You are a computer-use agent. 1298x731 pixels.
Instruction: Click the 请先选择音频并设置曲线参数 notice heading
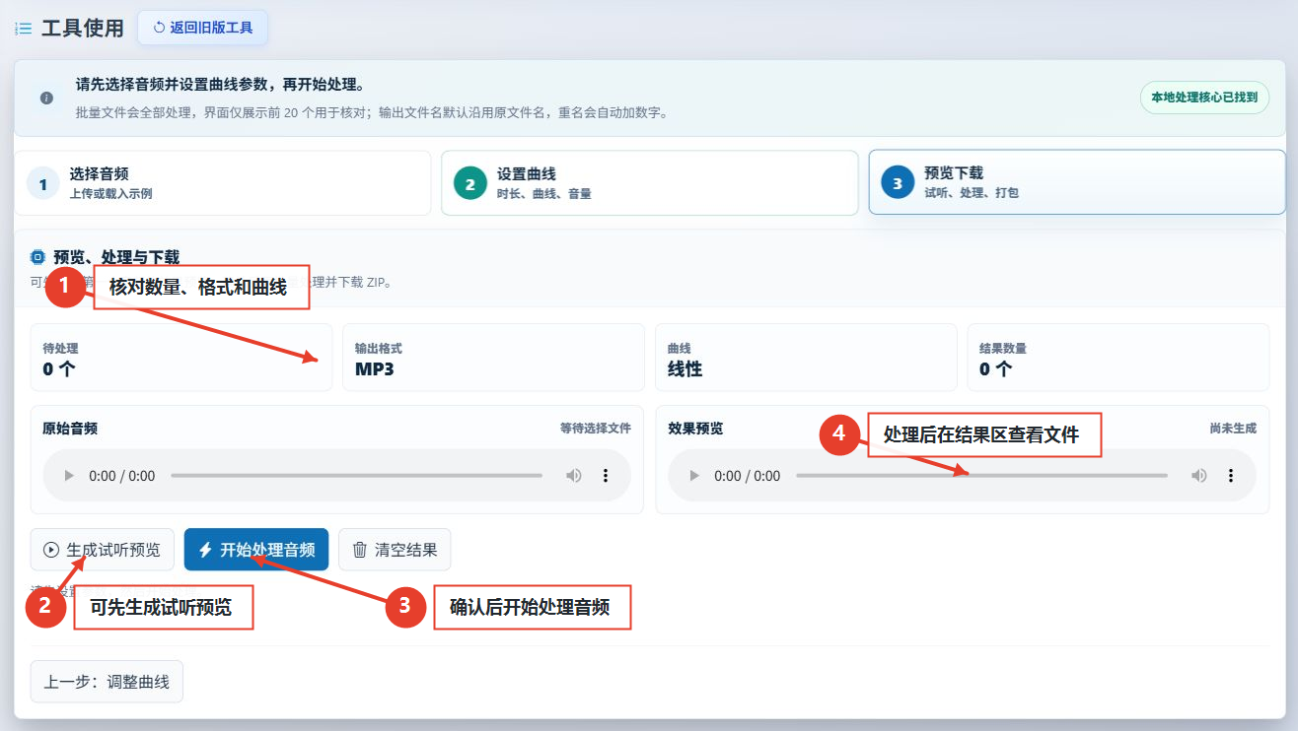[x=221, y=85]
